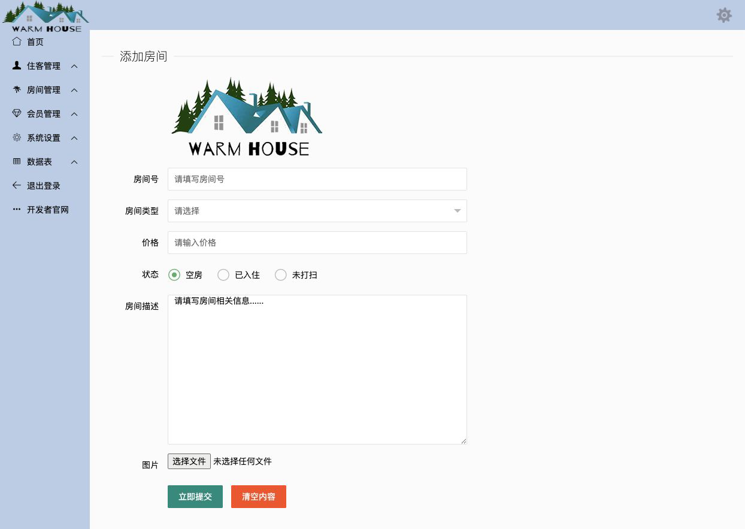
Task: Click the 添加房间 heading
Action: tap(143, 56)
